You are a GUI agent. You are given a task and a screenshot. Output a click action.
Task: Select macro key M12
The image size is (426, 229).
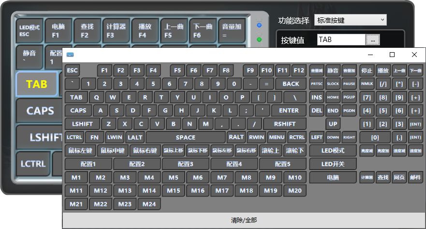coord(100,190)
